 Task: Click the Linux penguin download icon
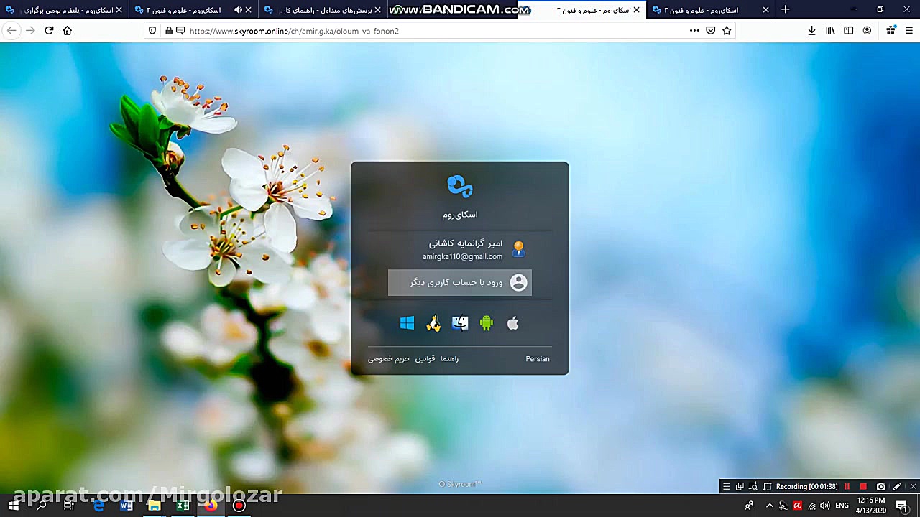[x=433, y=323]
